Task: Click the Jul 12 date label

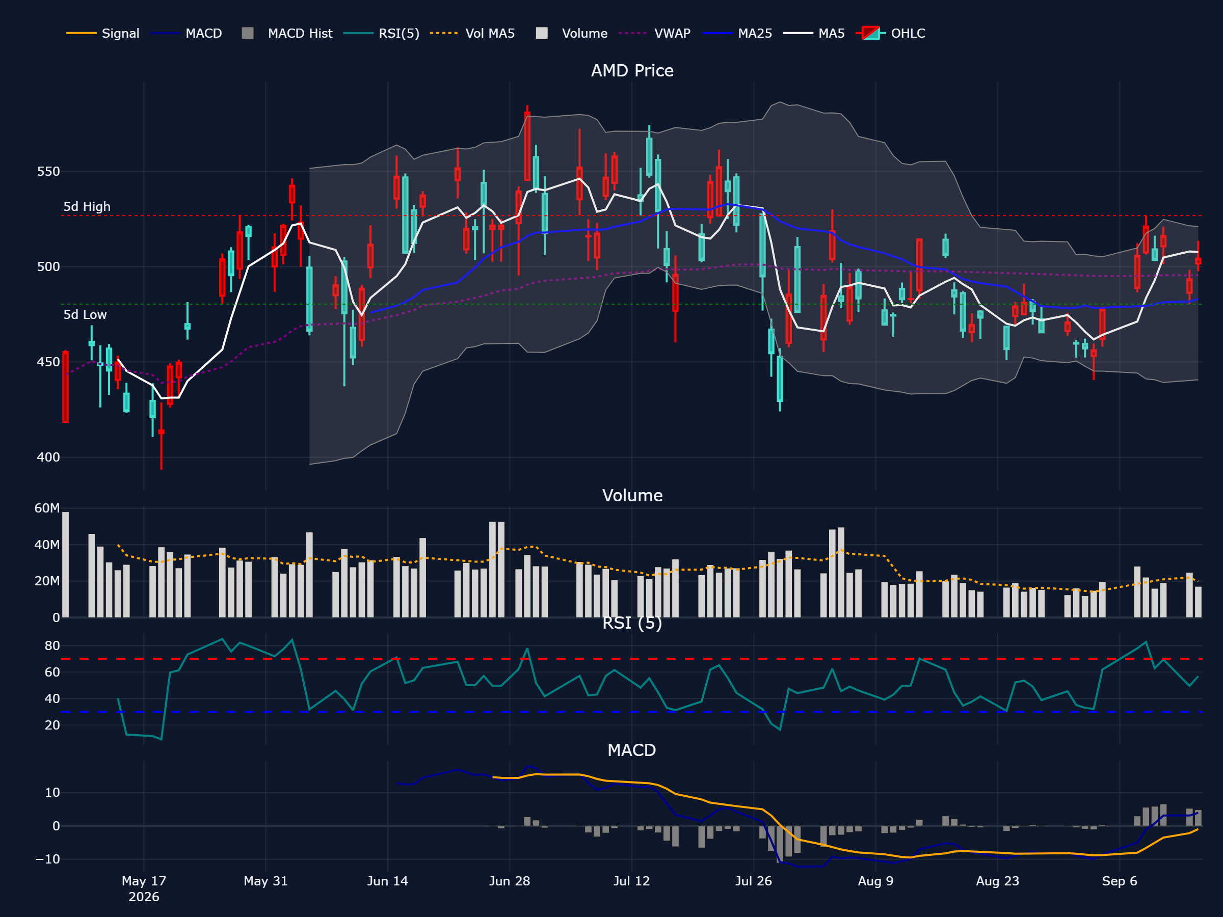Action: point(631,881)
